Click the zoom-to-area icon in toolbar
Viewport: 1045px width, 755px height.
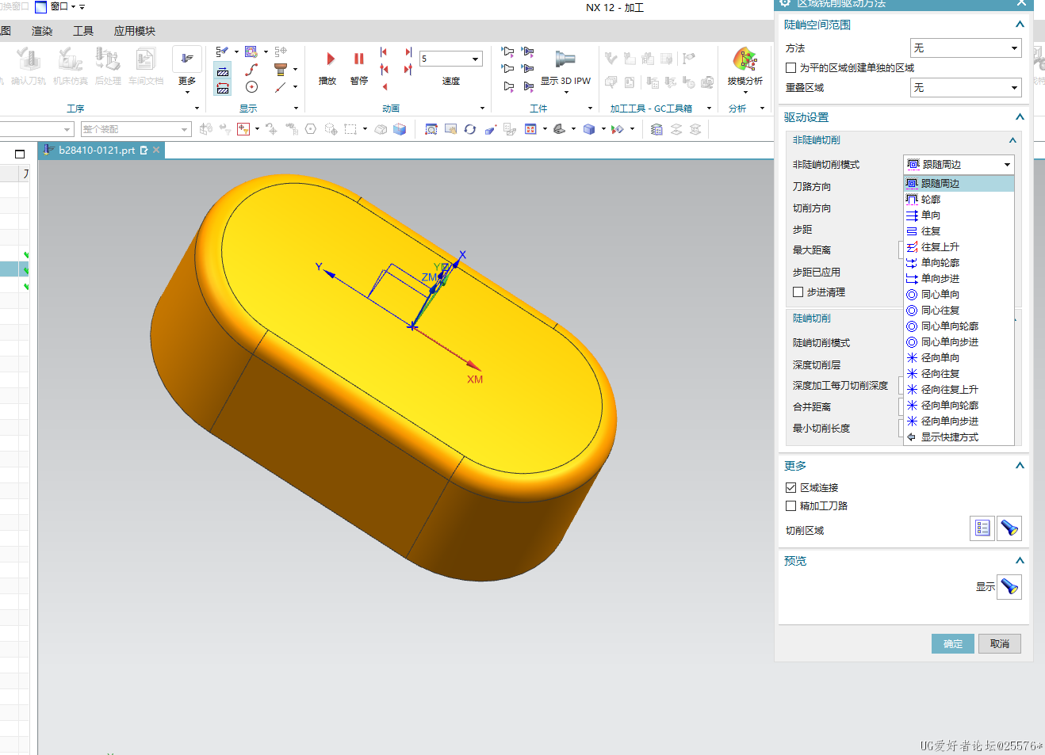[431, 129]
